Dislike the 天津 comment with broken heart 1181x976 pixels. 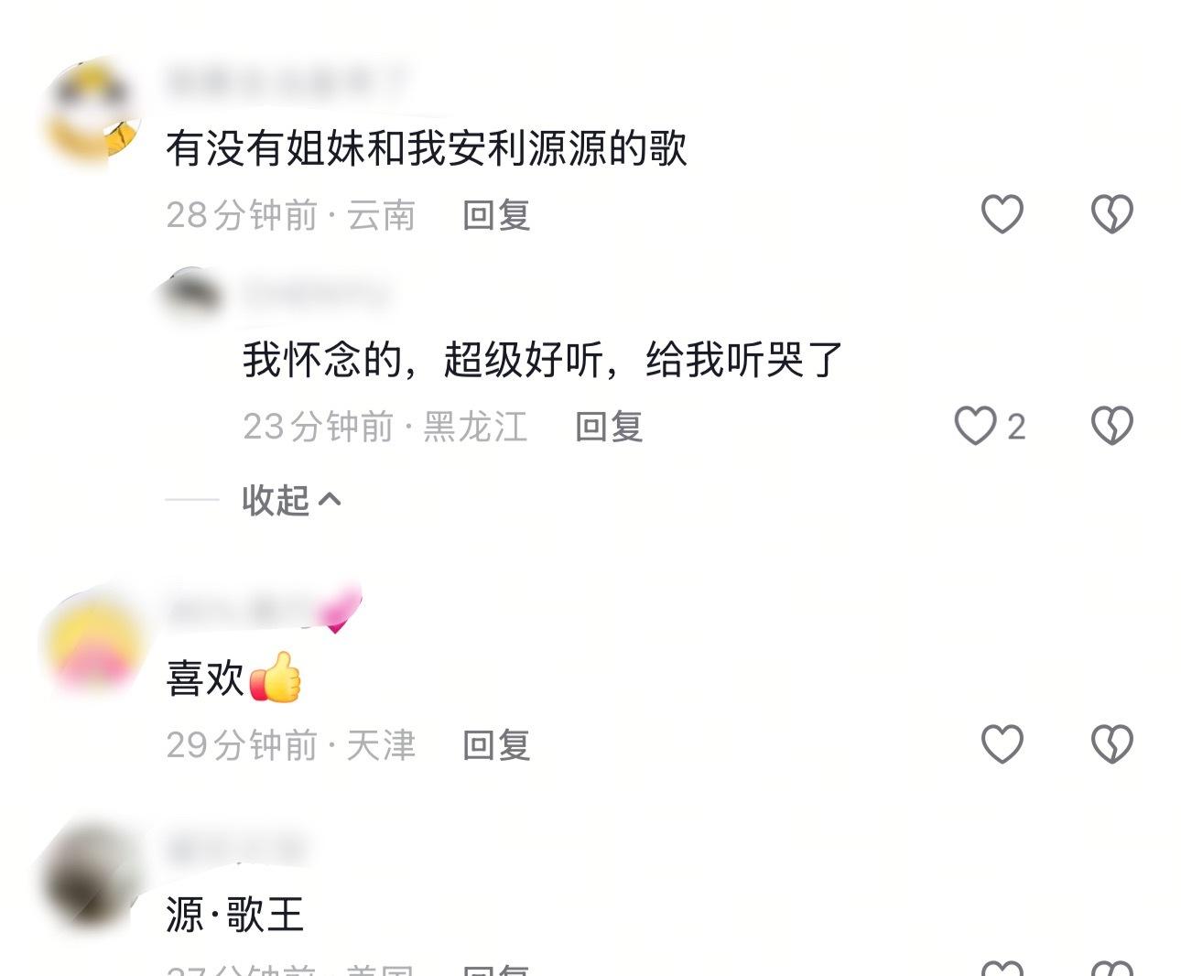1111,743
